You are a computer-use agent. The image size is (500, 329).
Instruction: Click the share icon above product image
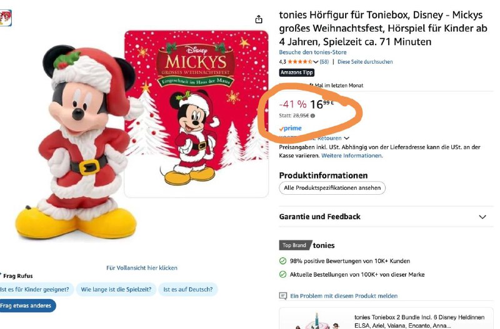[x=259, y=19]
